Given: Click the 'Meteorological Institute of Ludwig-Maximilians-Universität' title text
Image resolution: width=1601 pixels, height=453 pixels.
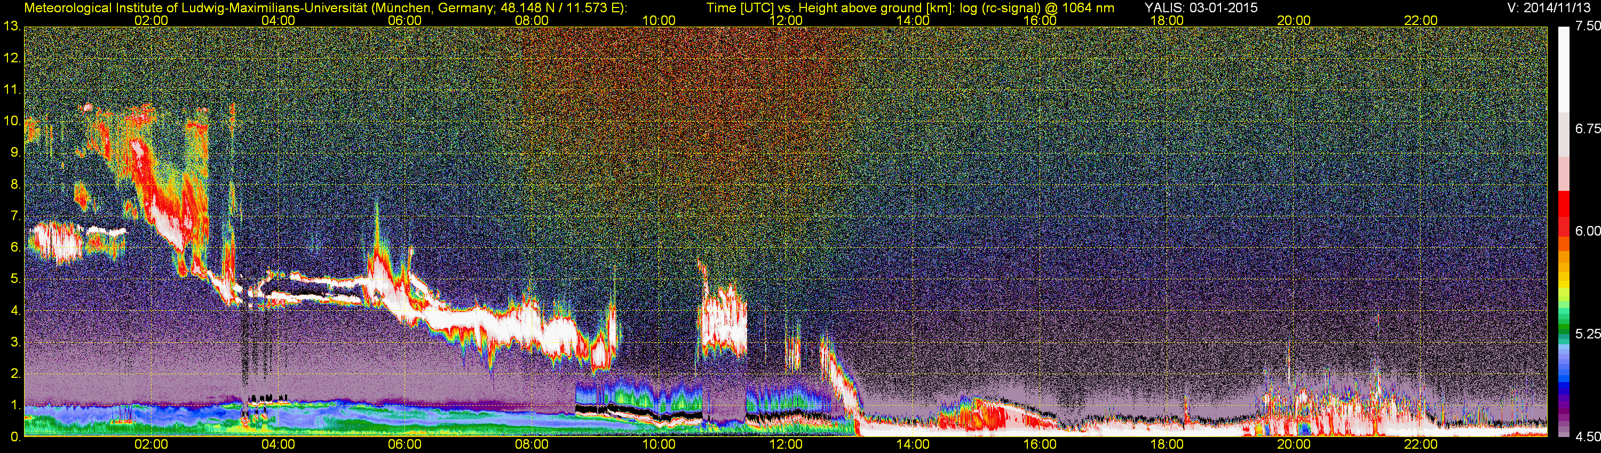Looking at the screenshot, I should pyautogui.click(x=196, y=7).
